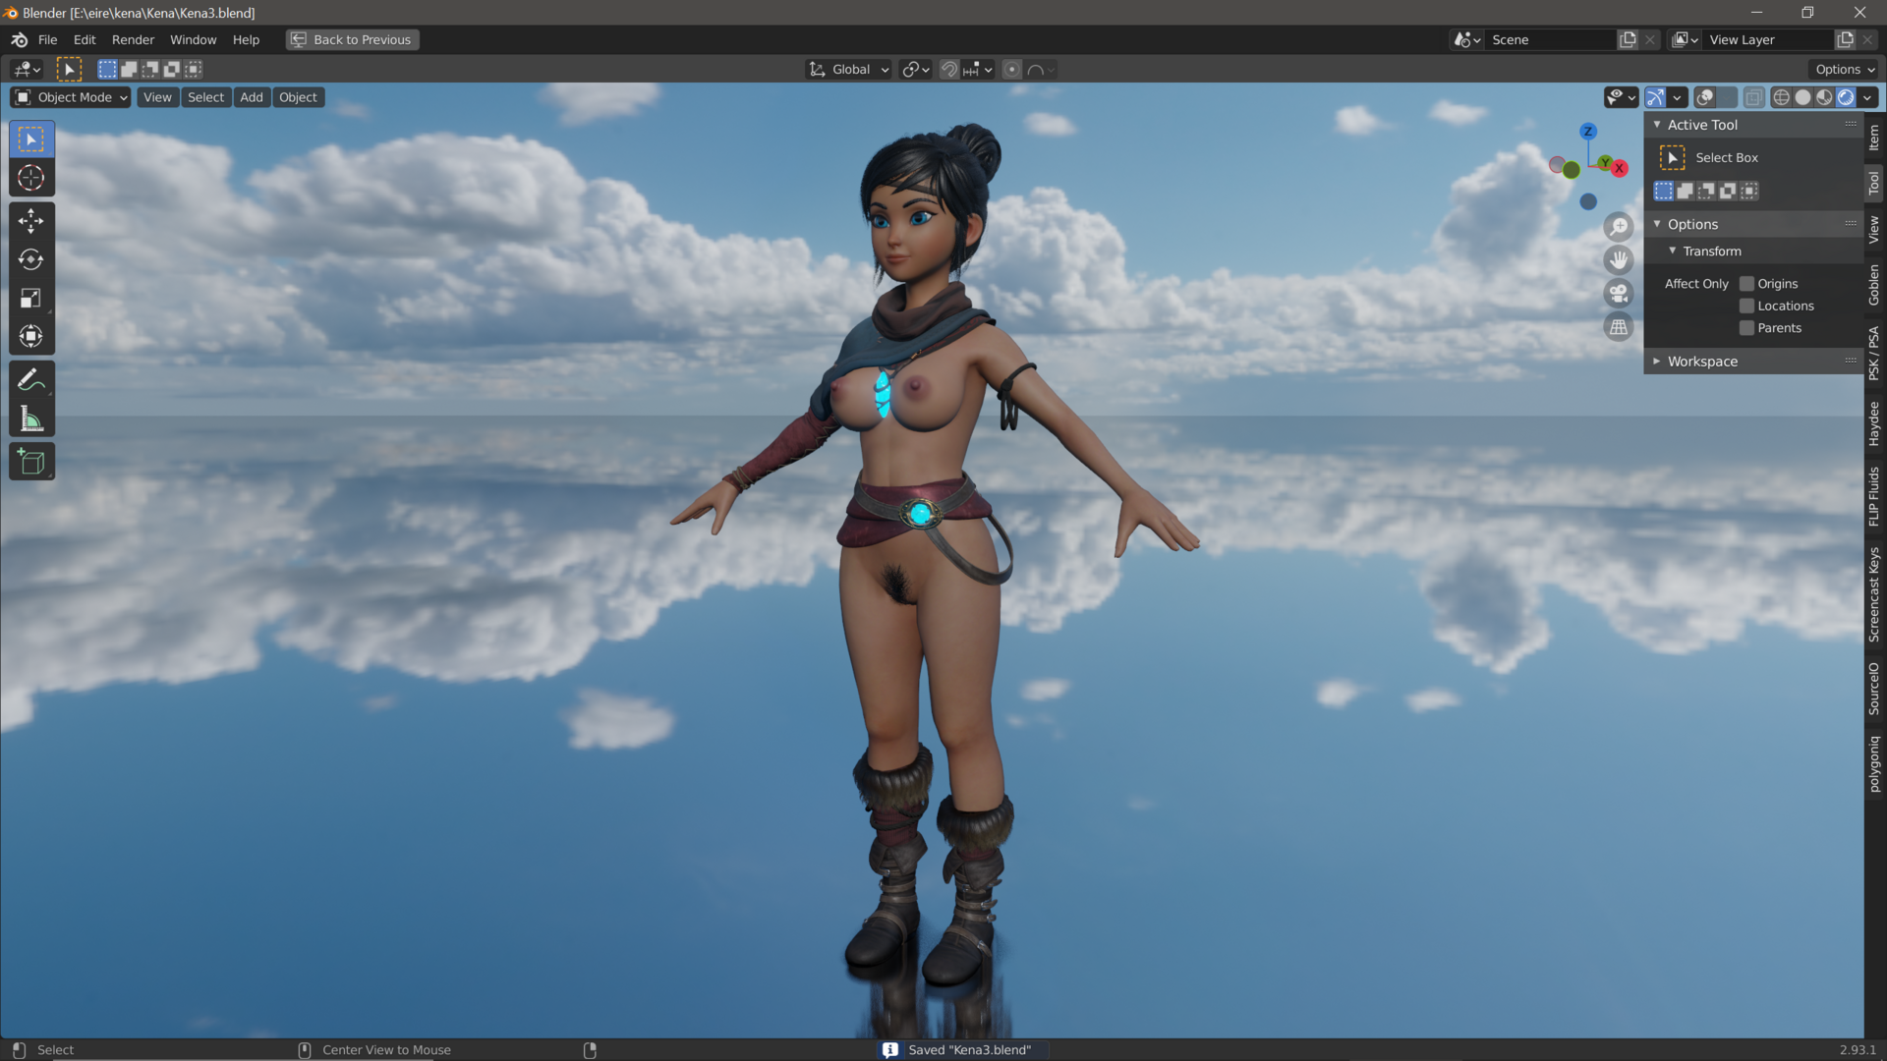
Task: Click the Select Box tool in left toolbar
Action: point(31,140)
